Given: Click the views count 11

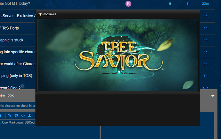Looking at the screenshot, I should [x=188, y=4].
